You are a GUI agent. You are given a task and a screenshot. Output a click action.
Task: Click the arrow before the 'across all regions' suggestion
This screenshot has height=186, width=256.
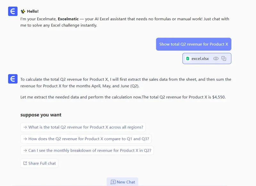click(25, 127)
